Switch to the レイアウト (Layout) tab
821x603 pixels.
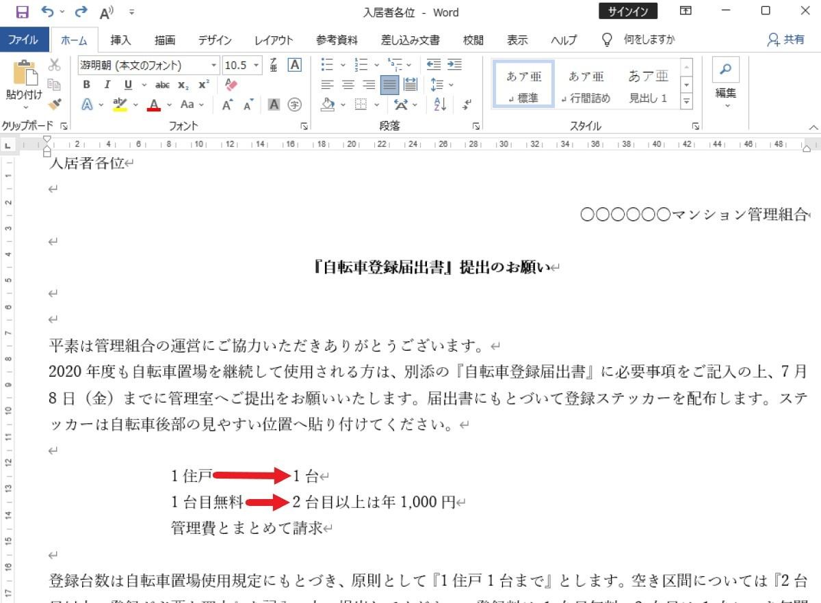pyautogui.click(x=274, y=40)
